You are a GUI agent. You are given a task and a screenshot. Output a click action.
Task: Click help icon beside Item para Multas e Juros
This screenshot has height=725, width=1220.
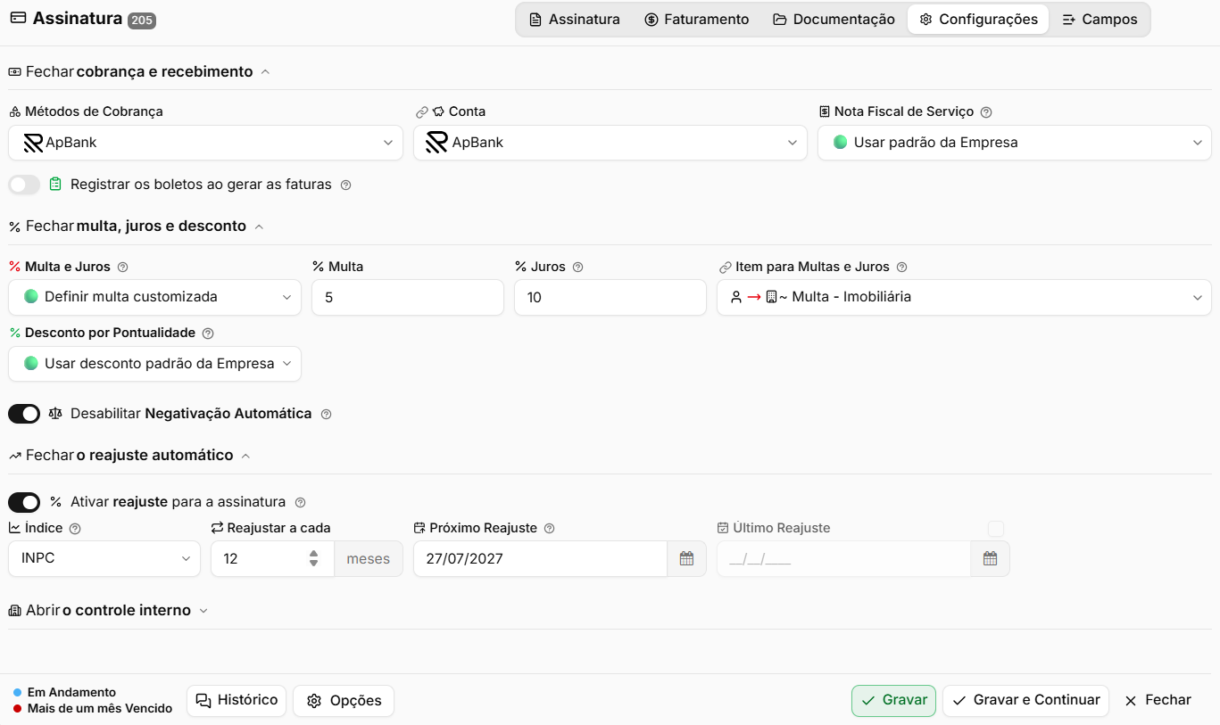pos(901,268)
